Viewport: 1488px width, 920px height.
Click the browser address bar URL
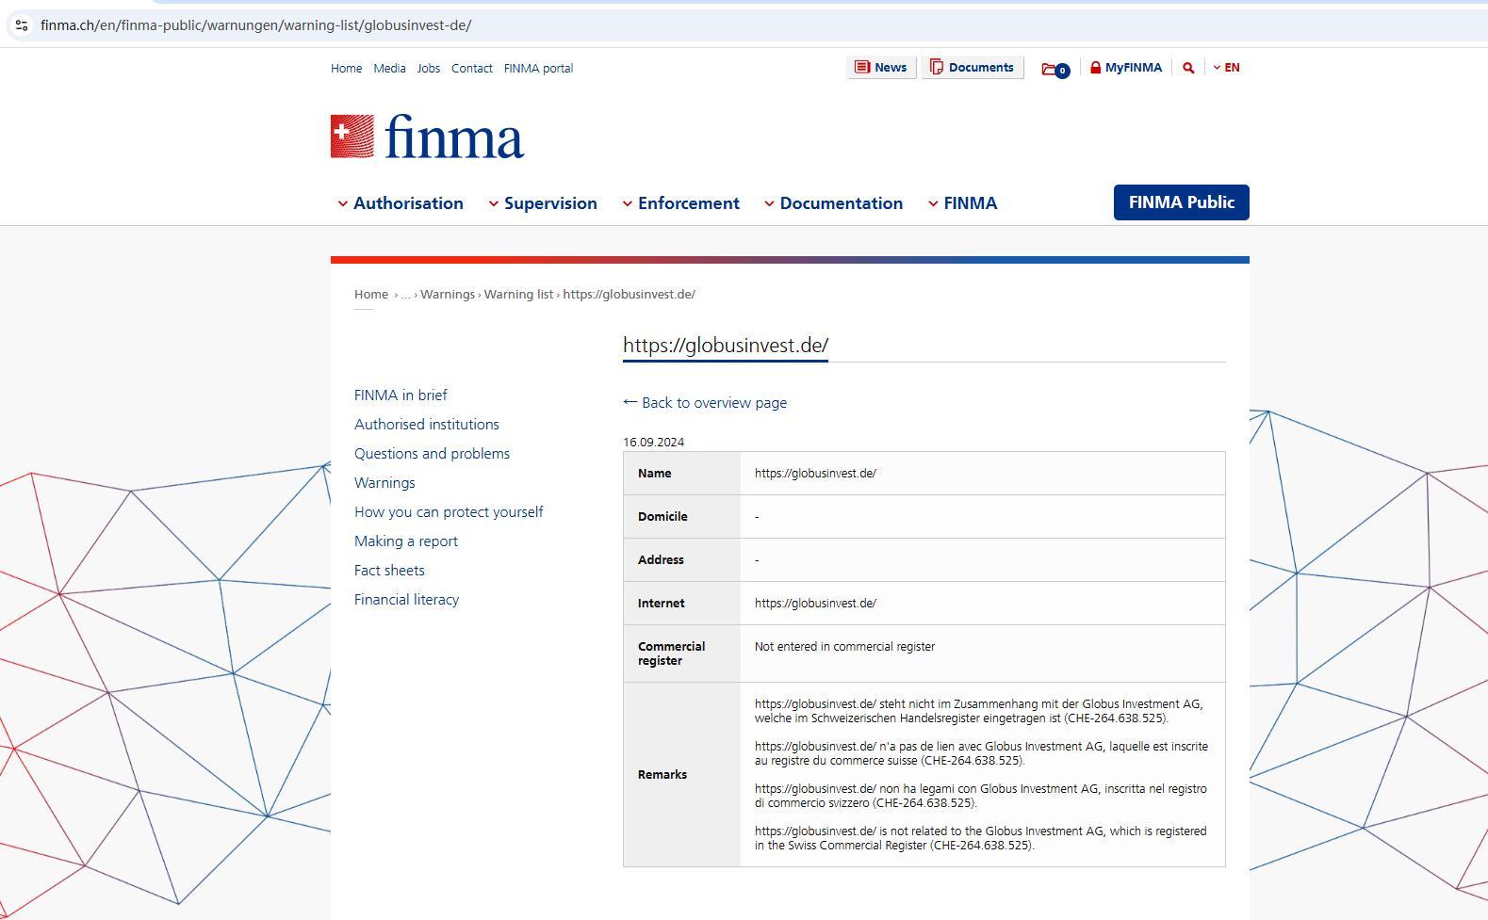click(255, 25)
